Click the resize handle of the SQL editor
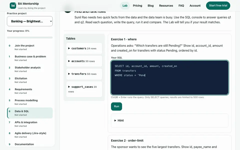The image size is (240, 150). pos(227,93)
